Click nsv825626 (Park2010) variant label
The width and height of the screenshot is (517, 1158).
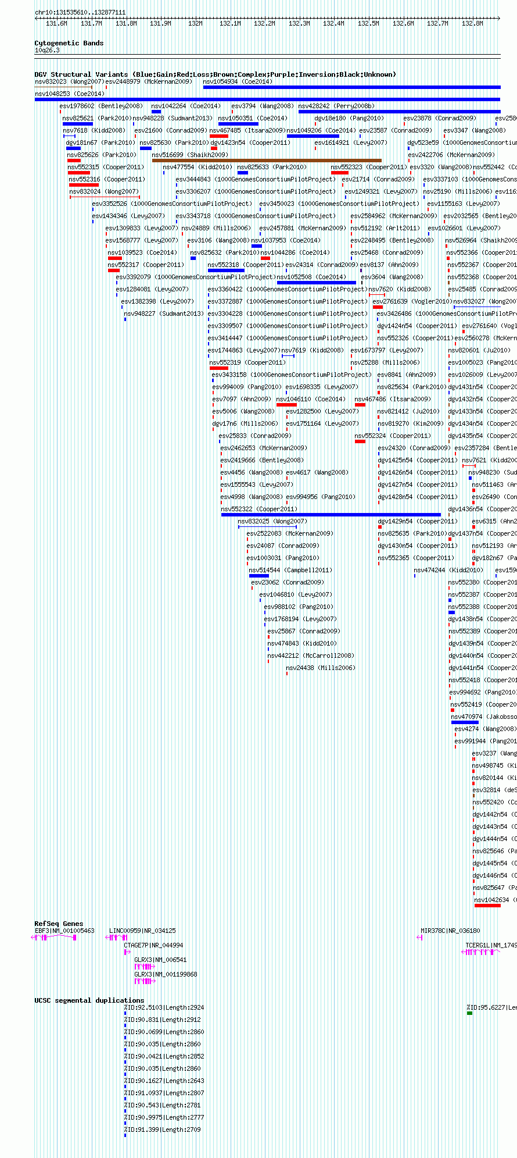[102, 155]
